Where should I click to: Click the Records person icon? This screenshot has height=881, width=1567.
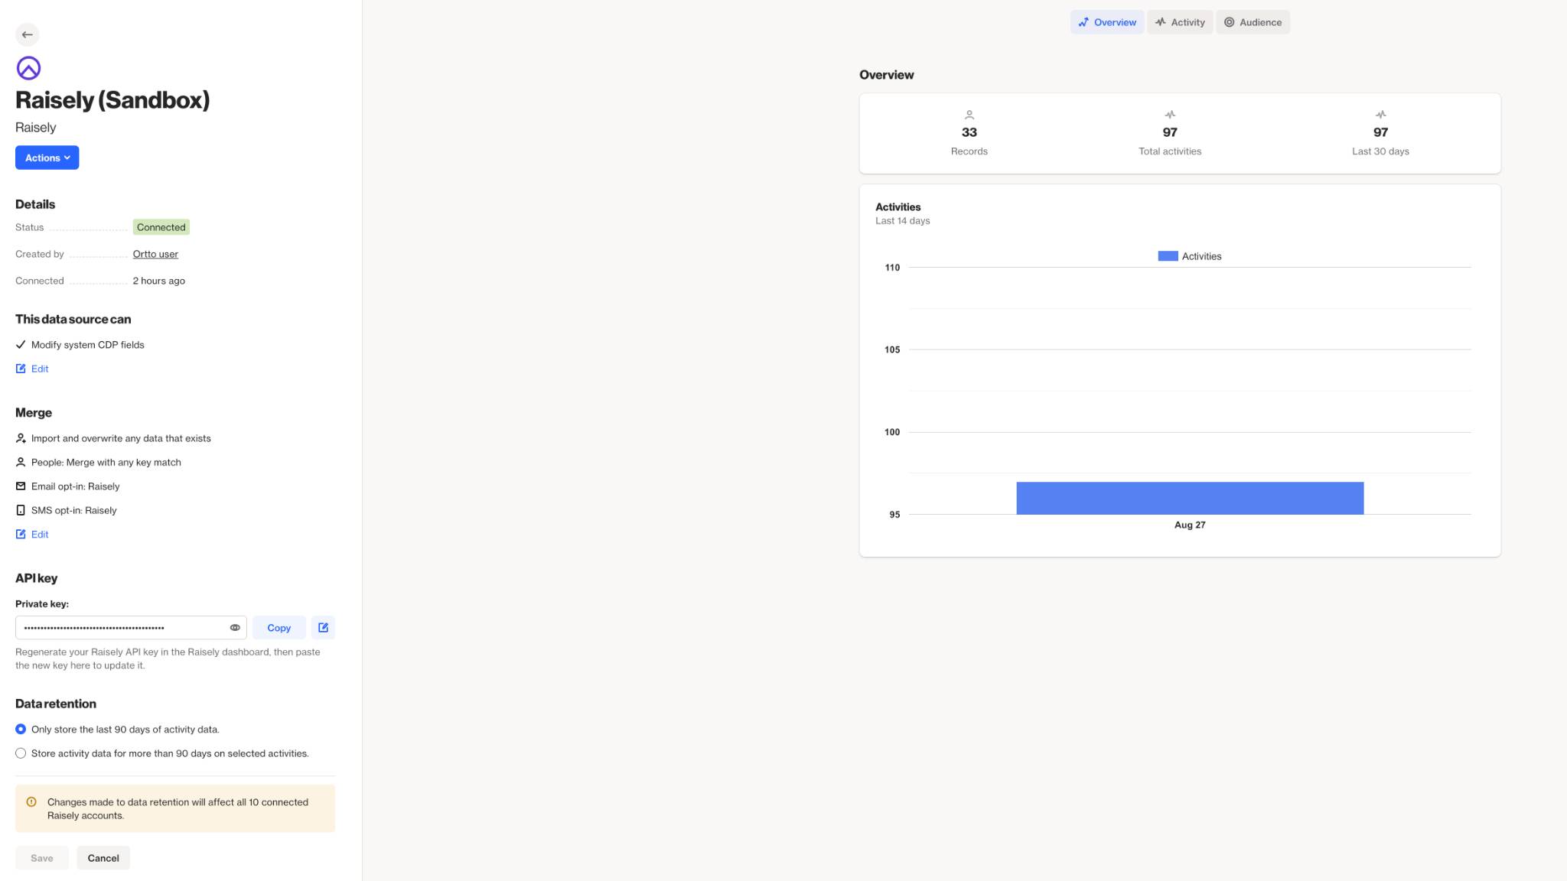(x=969, y=115)
